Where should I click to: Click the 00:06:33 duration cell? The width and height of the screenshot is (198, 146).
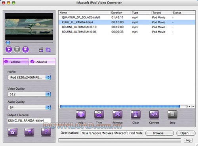point(117,32)
